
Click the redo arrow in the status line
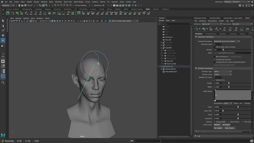pyautogui.click(x=31, y=5)
